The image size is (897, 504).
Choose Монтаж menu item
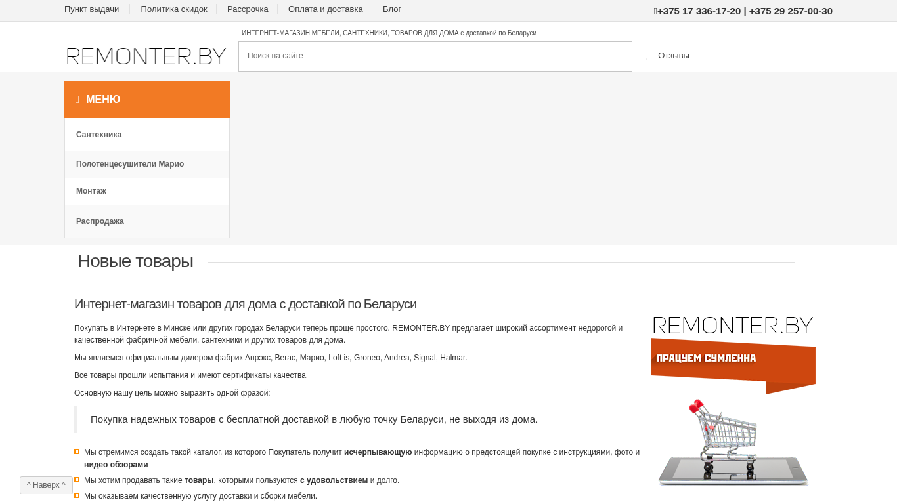[91, 191]
